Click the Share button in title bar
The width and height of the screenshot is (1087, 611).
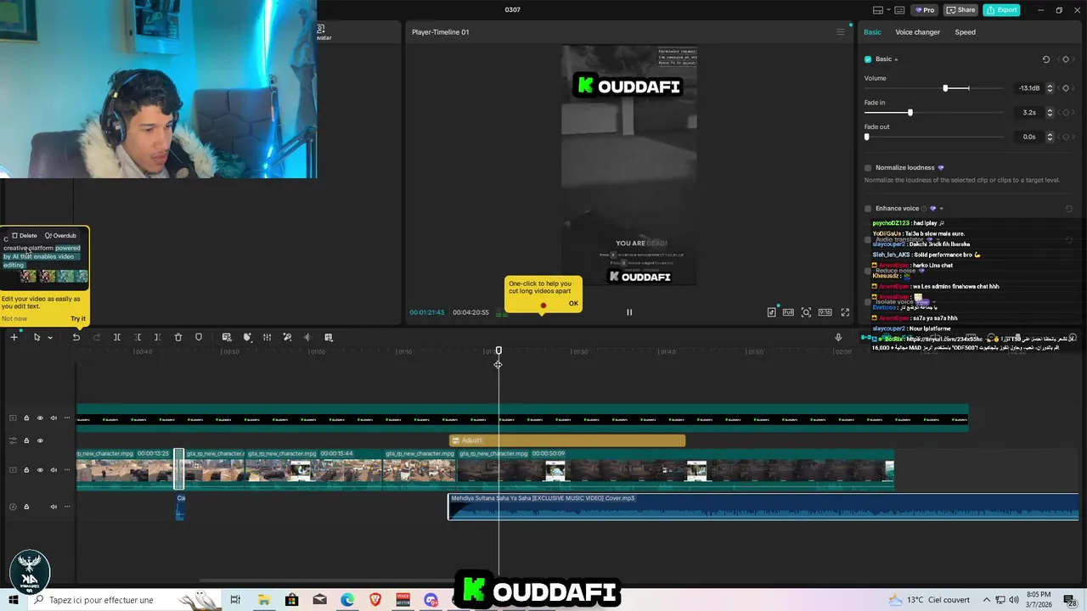tap(960, 10)
